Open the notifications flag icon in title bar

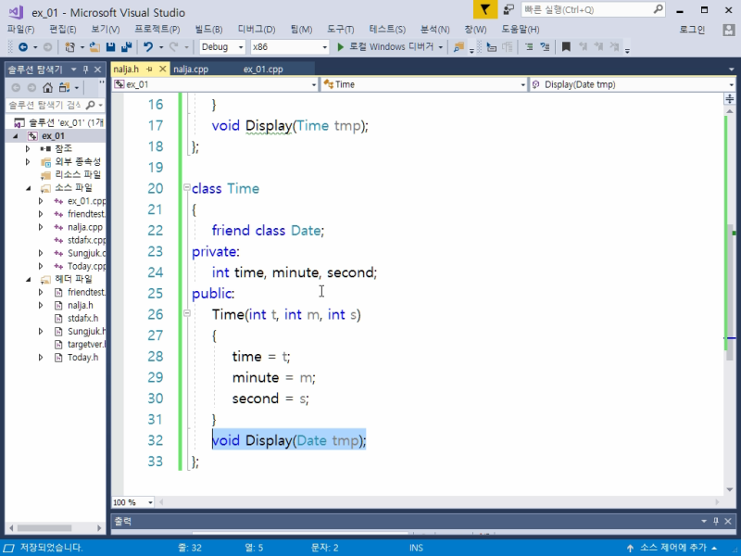[485, 9]
